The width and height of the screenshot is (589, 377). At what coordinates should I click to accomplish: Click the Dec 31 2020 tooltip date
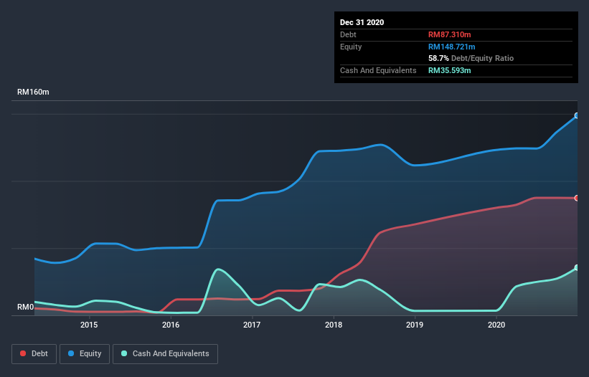pos(362,22)
